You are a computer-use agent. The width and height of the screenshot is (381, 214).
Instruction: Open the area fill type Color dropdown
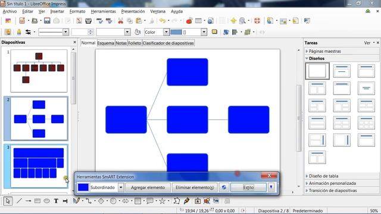pyautogui.click(x=166, y=32)
